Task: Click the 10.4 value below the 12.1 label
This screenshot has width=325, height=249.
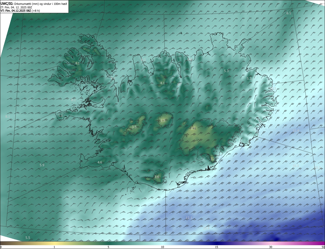Action: (206, 228)
